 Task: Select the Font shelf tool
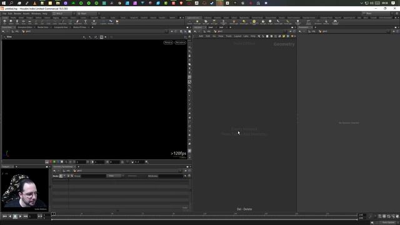click(86, 22)
